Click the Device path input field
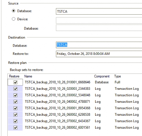This screenshot has height=136, width=142. point(99,20)
